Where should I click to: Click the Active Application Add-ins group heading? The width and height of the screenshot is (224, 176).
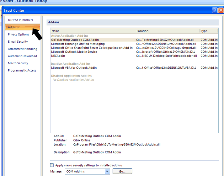(x=70, y=36)
